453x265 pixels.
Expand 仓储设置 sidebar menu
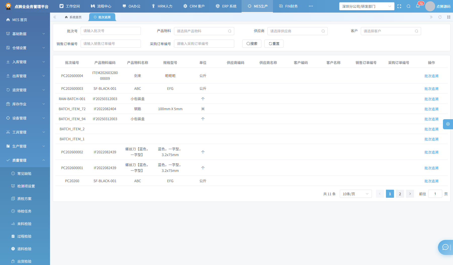click(x=25, y=48)
